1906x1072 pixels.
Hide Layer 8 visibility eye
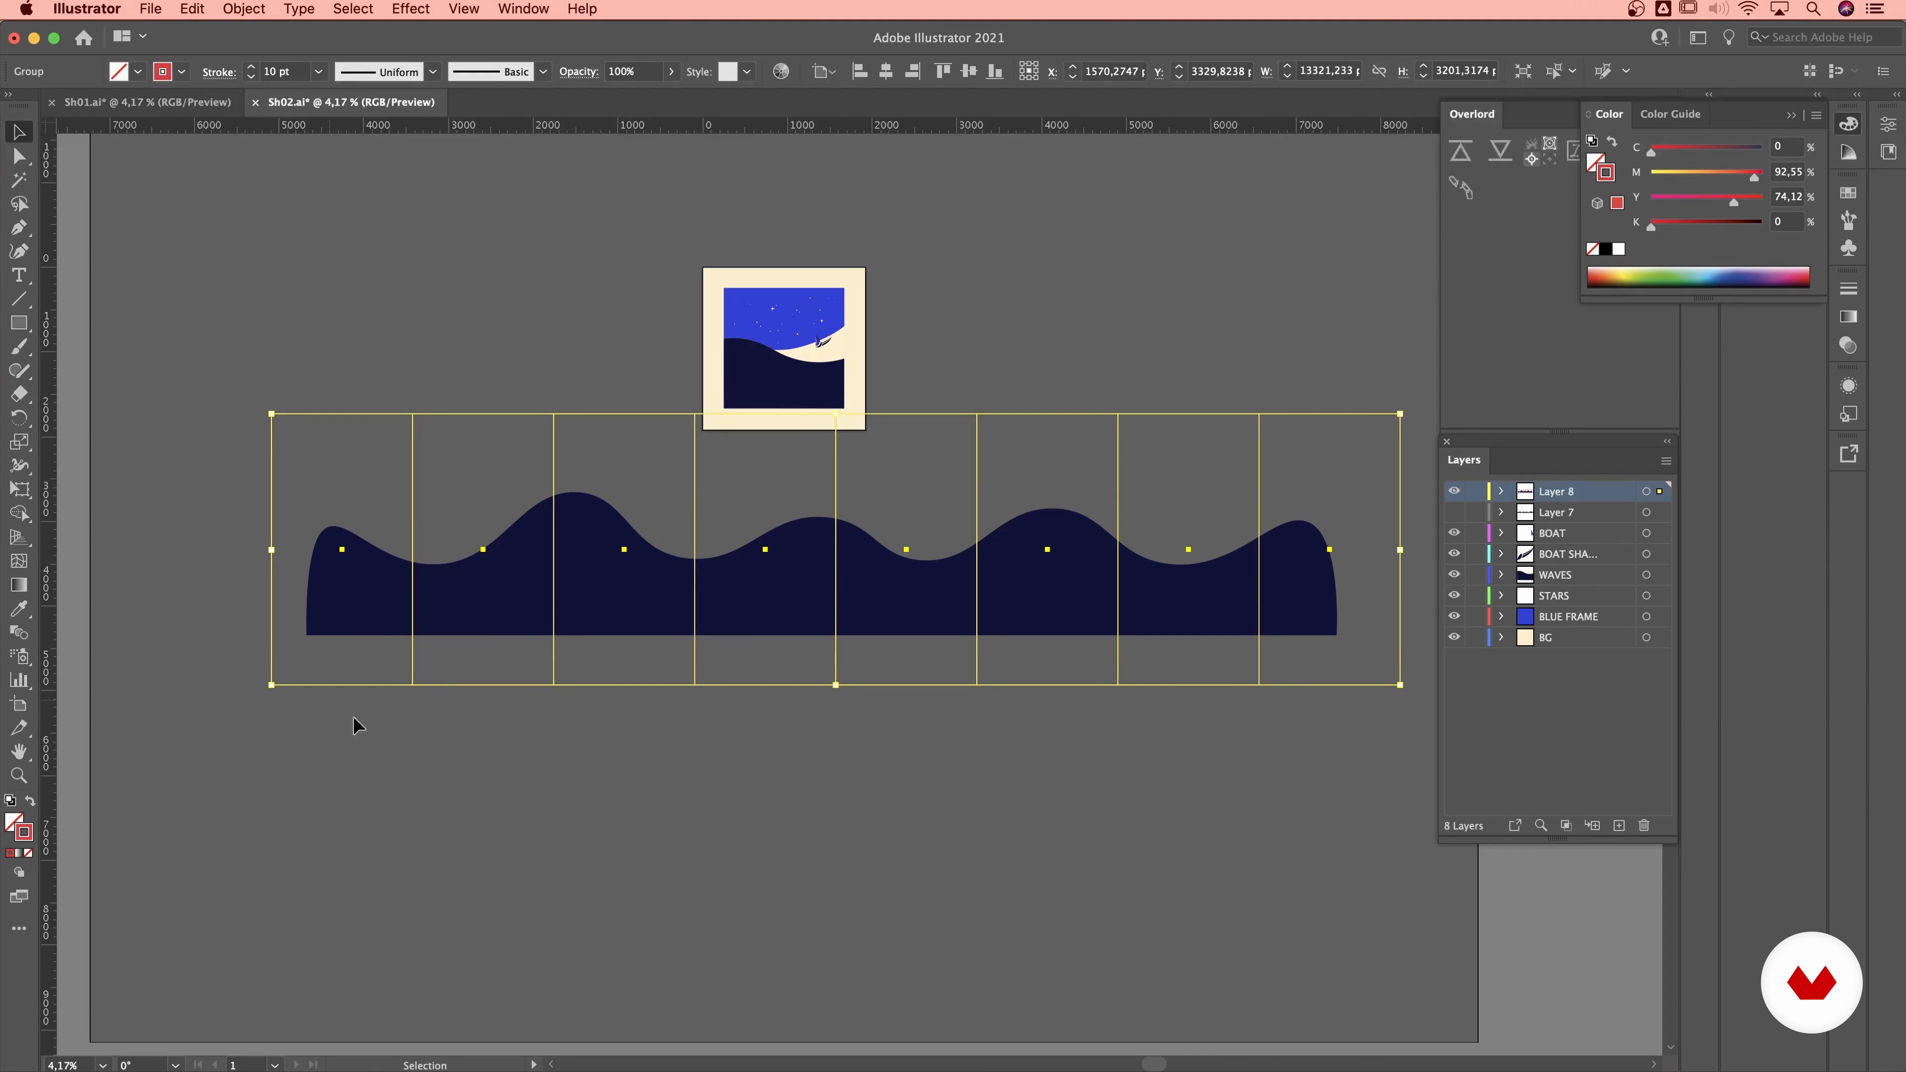click(1454, 490)
